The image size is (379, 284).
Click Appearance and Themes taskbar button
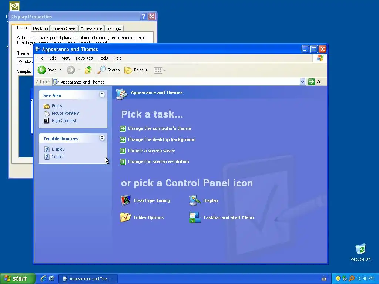[88, 279]
